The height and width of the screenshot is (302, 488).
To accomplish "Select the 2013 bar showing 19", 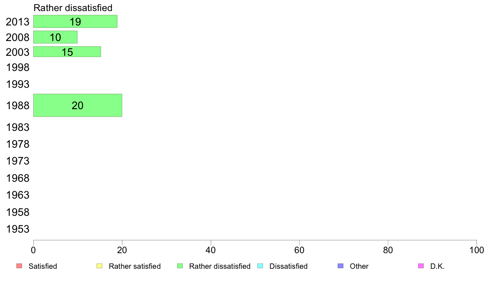I will coord(75,21).
